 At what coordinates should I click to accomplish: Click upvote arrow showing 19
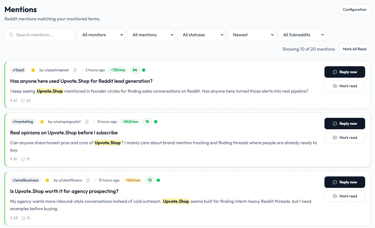click(x=11, y=159)
